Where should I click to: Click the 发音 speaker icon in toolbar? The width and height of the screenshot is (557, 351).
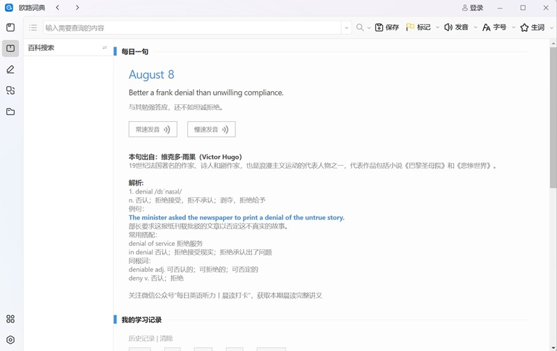coord(448,28)
